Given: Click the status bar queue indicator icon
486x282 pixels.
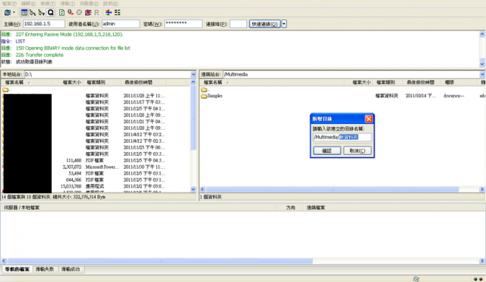Looking at the screenshot, I should (x=416, y=279).
